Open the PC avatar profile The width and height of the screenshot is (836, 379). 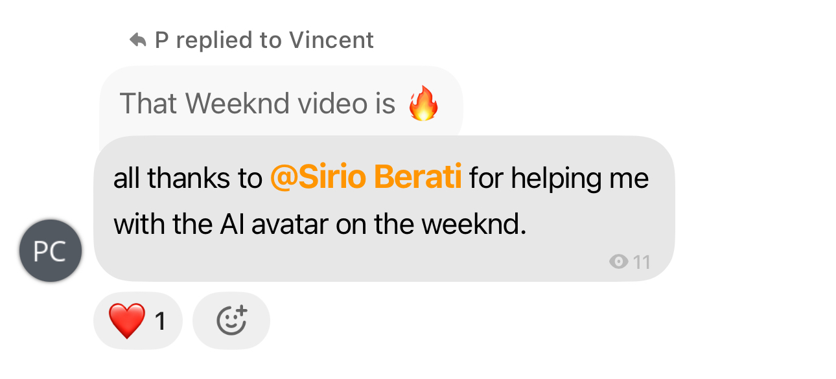tap(51, 251)
